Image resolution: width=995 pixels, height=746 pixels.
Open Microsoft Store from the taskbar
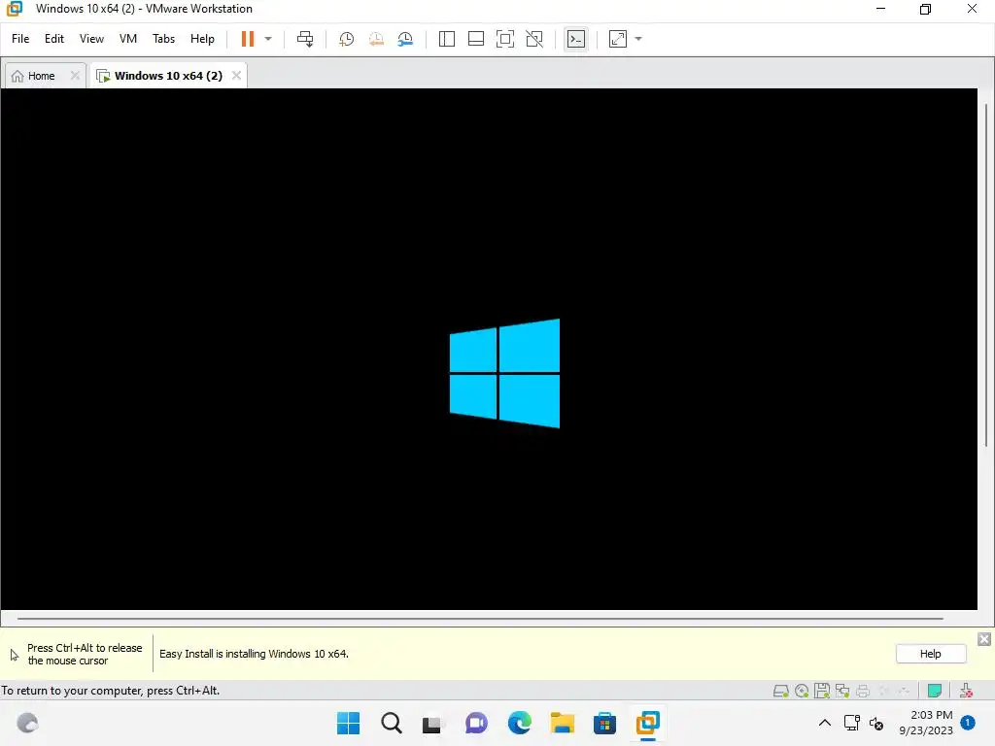pos(604,723)
